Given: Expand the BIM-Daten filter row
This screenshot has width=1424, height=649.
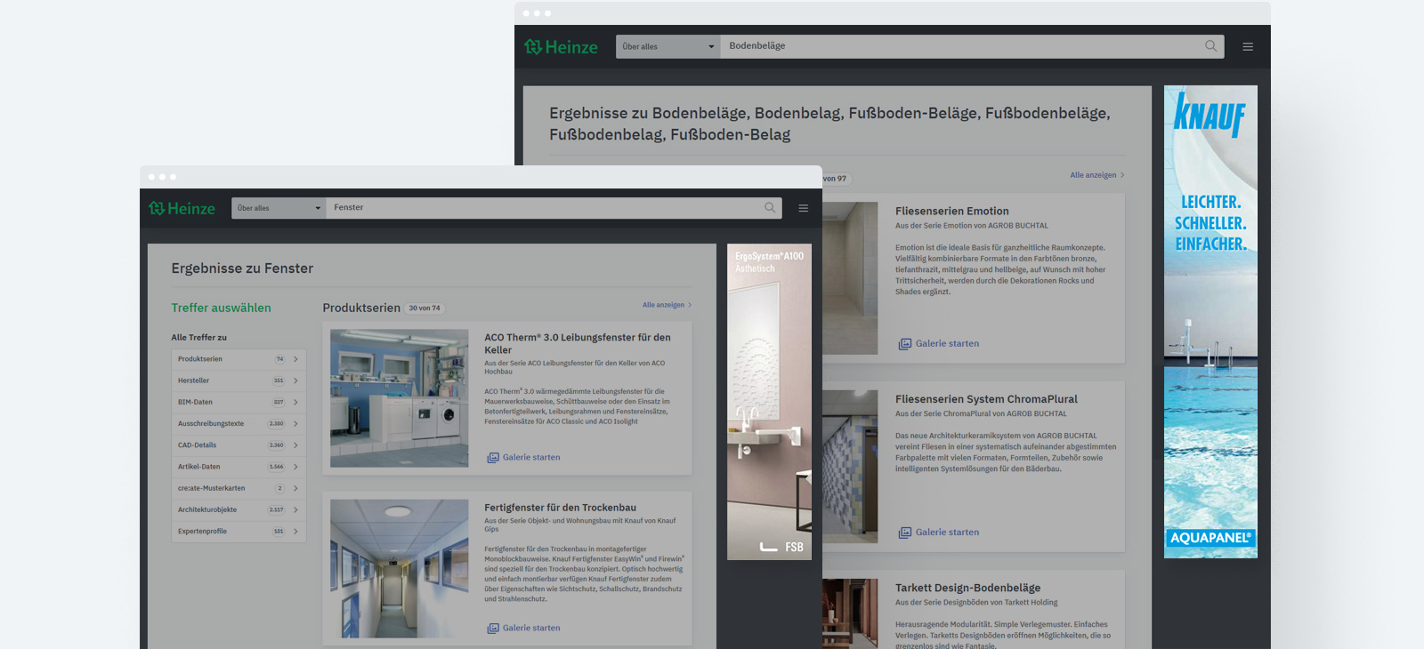Looking at the screenshot, I should tap(239, 402).
